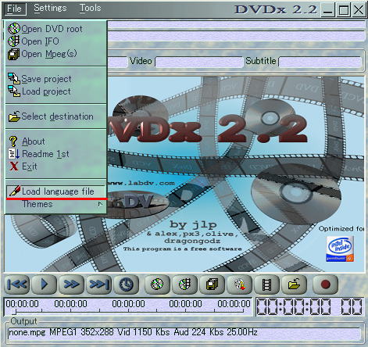Click the question mark About icon
This screenshot has width=368, height=347.
point(13,141)
